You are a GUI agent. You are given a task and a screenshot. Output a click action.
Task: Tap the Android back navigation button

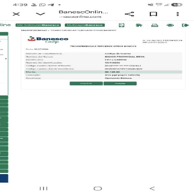152,188
